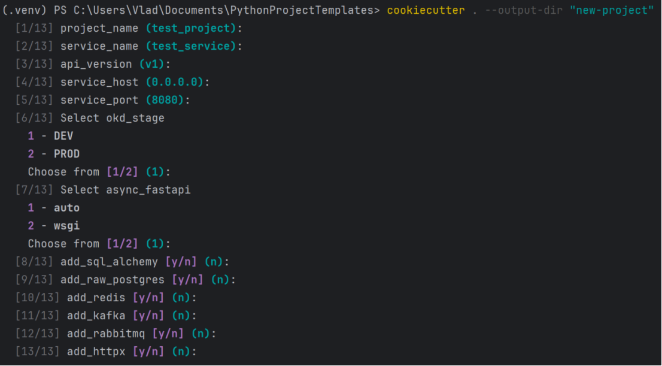Click the cookiecutter command word
This screenshot has width=662, height=366.
click(426, 11)
